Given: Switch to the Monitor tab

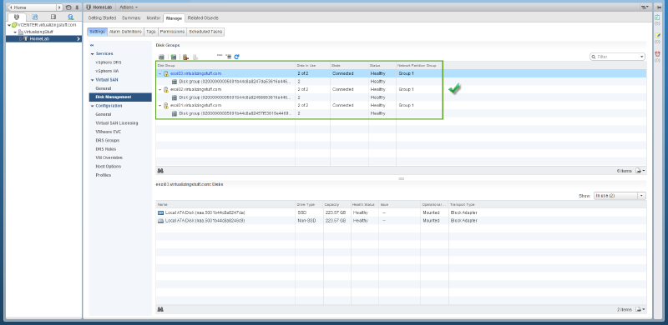Looking at the screenshot, I should 154,17.
